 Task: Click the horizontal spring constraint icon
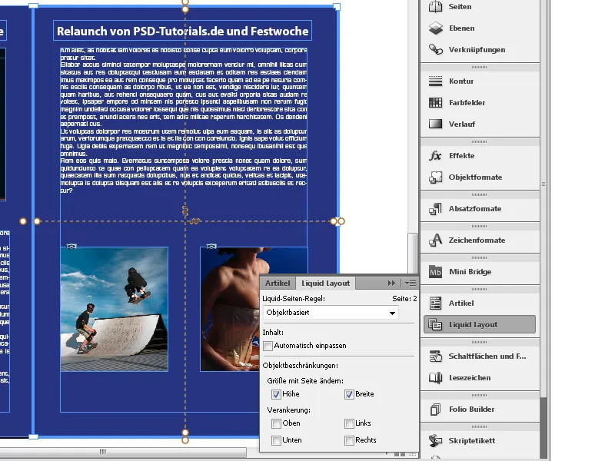pos(194,221)
